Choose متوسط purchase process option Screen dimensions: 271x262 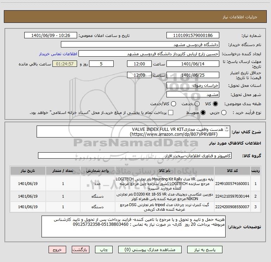203,113
